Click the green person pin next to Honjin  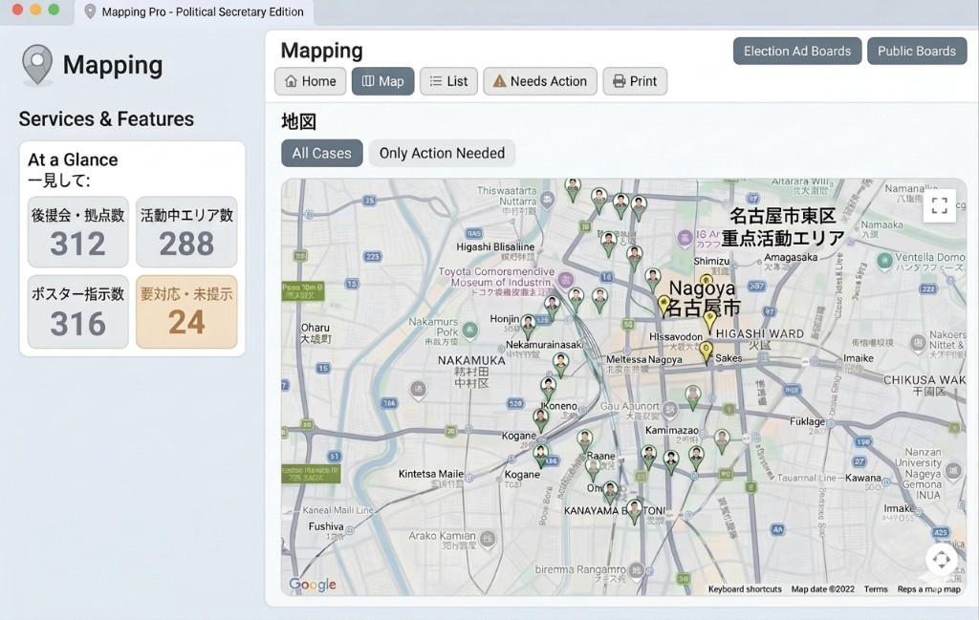point(528,326)
